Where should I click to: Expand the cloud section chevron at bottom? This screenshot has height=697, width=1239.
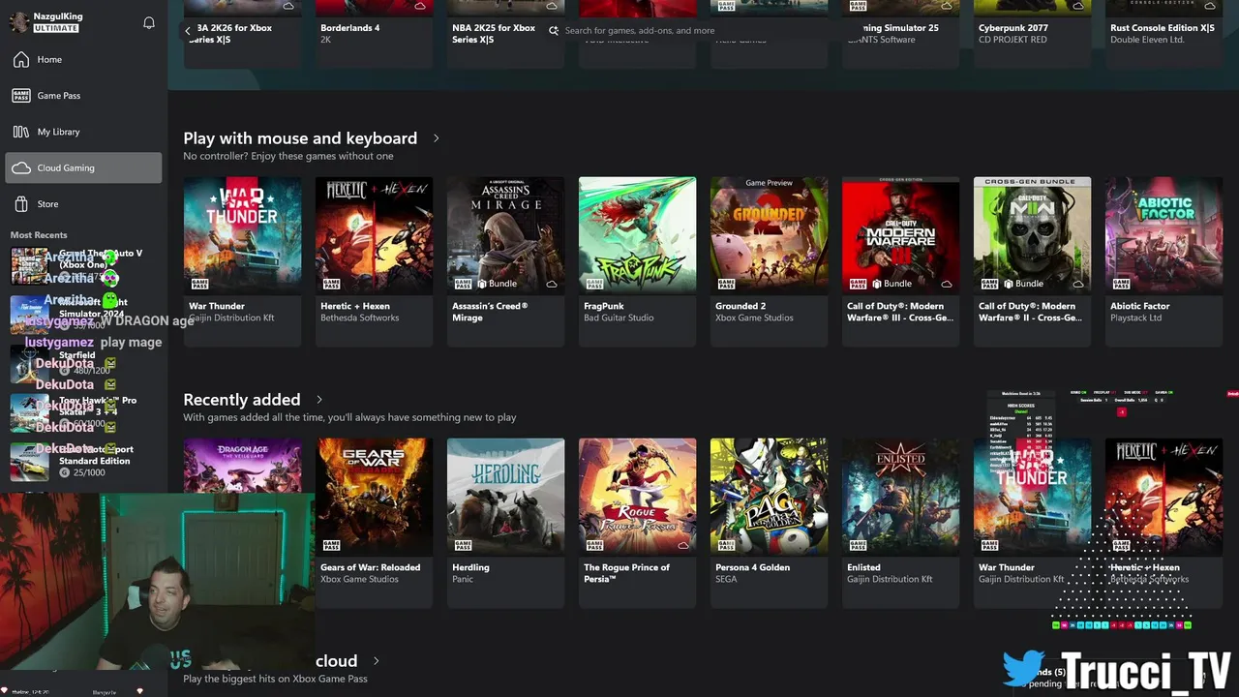376,661
